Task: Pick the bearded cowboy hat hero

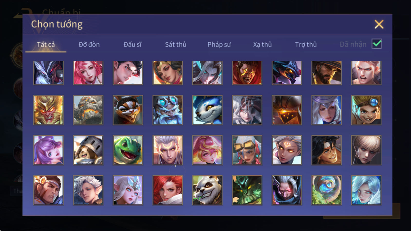Action: [326, 73]
